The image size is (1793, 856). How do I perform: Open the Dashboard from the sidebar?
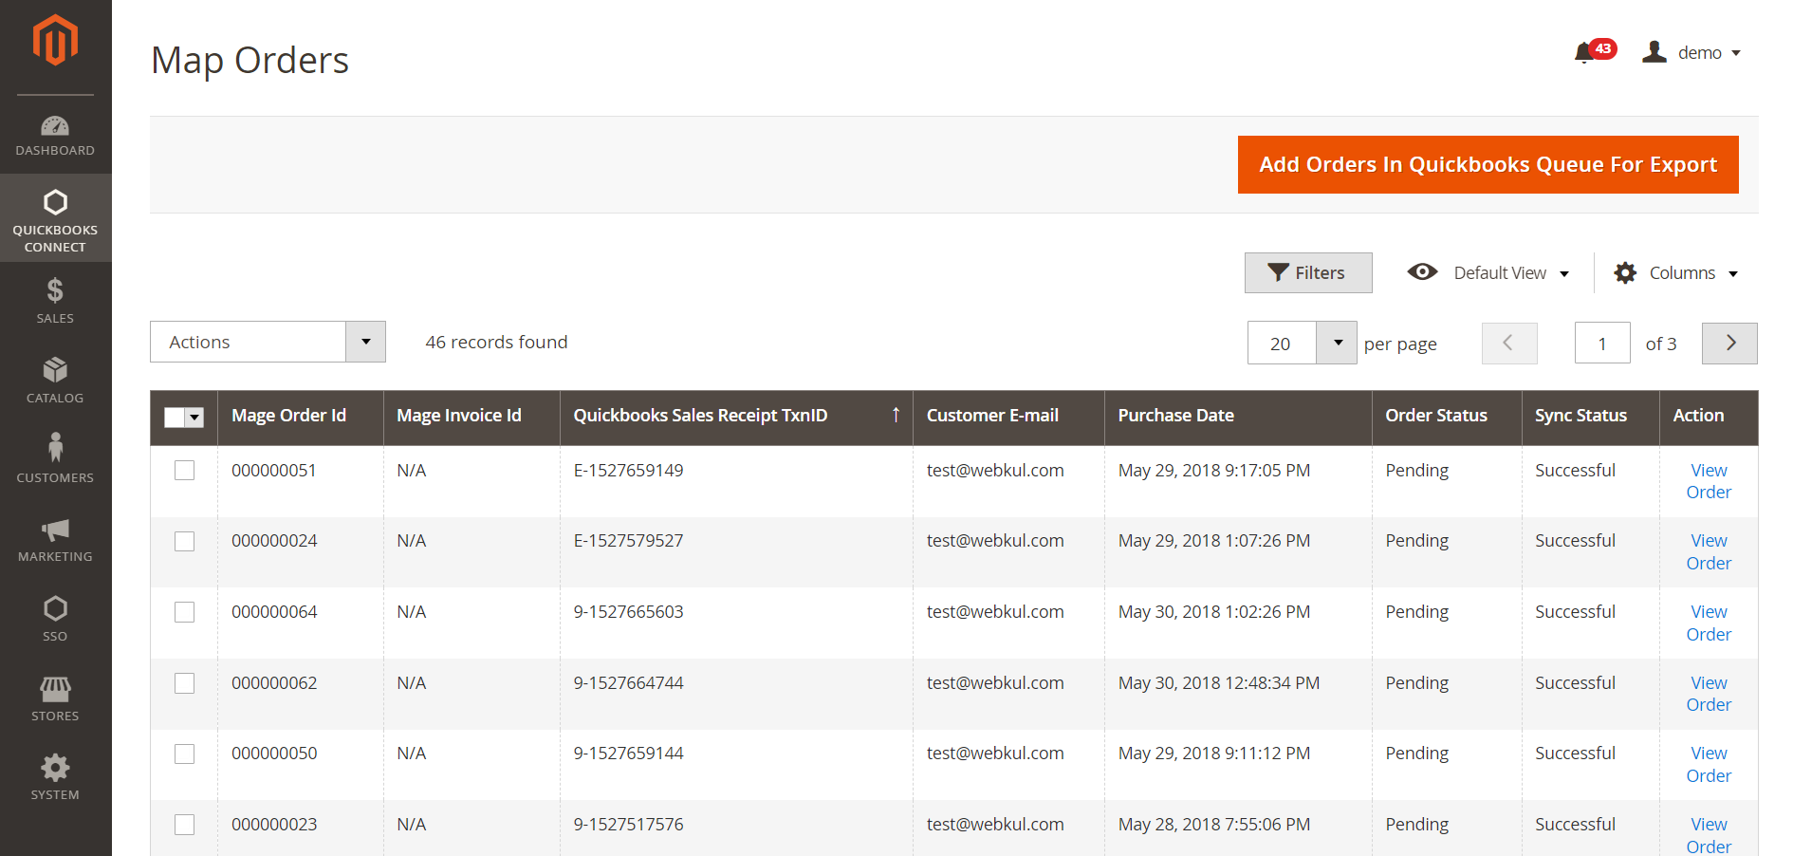55,133
